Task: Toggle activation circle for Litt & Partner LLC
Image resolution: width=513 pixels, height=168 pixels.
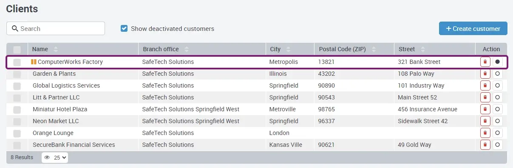Action: (x=497, y=97)
